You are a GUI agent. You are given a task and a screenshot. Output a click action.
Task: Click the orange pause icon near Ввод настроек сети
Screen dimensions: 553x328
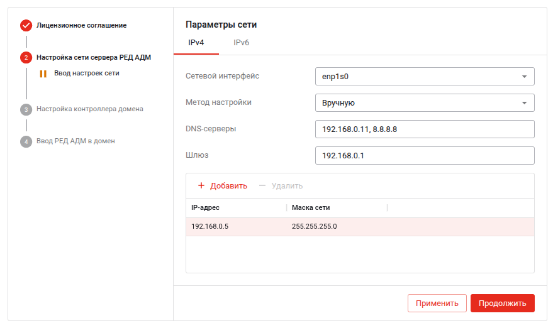coord(43,74)
